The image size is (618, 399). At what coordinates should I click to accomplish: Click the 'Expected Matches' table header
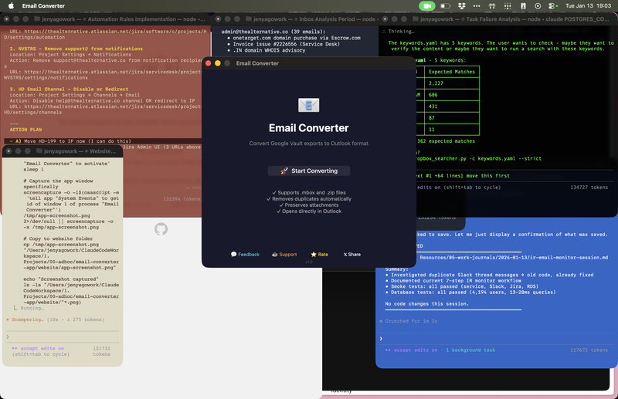coord(452,72)
